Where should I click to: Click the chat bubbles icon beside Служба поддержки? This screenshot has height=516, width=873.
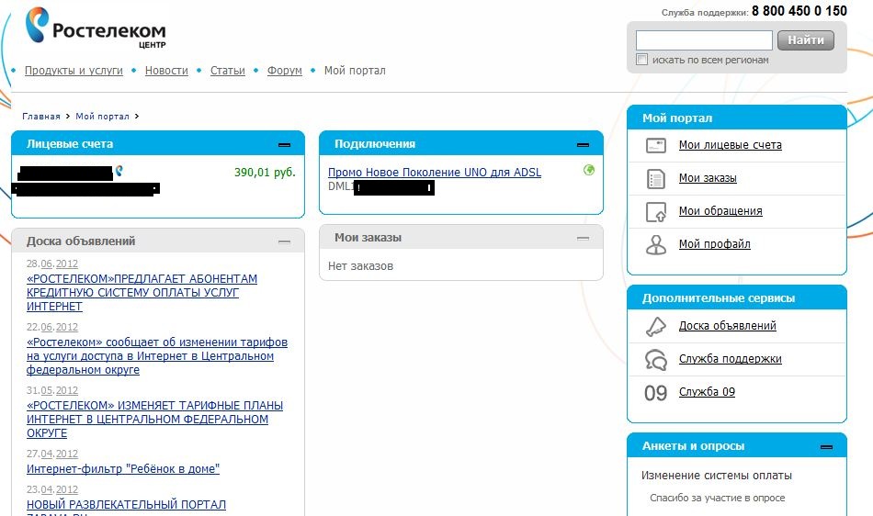tap(656, 360)
